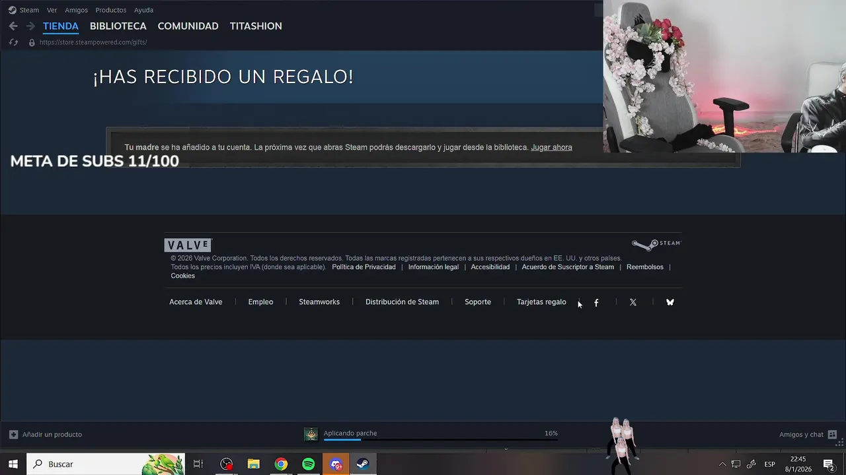This screenshot has width=846, height=475.
Task: Go back with the left arrow
Action: click(x=13, y=26)
